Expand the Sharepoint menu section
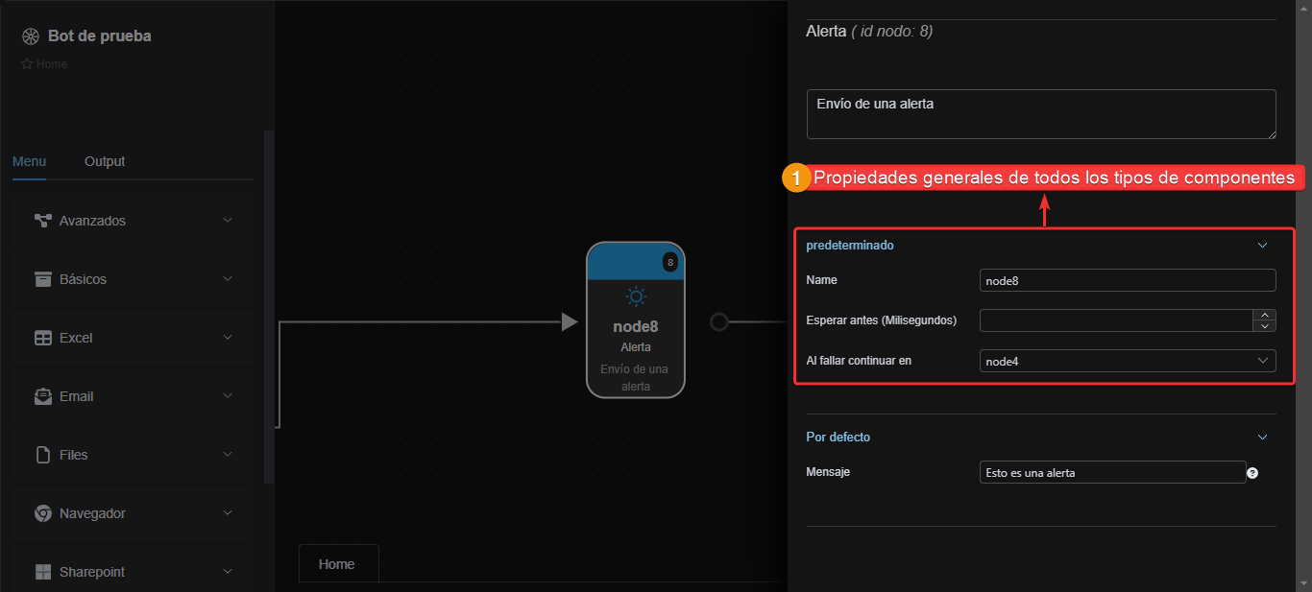The image size is (1312, 592). tap(228, 572)
